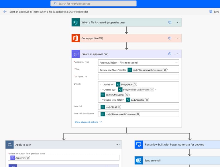Open the Approval type dropdown
Screen dimensions: 220x167
coord(138,63)
